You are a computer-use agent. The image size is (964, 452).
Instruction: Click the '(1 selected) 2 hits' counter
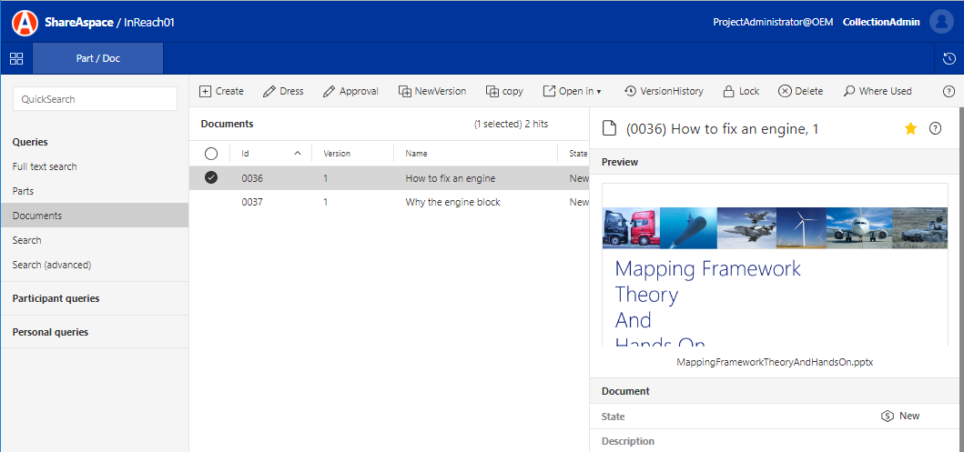coord(511,124)
